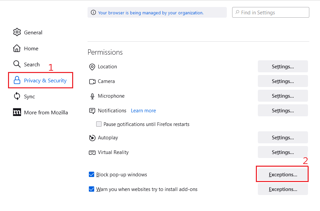Open the Privacy & Security settings page
Screen dimensions: 320x211
click(x=45, y=81)
